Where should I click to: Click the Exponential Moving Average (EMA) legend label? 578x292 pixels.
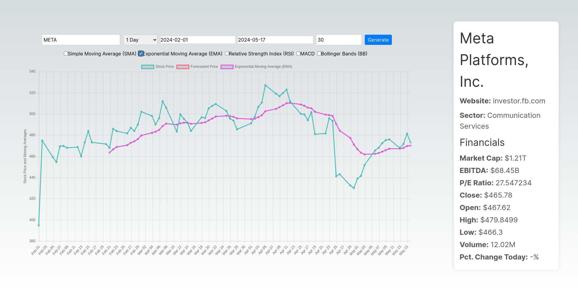[264, 67]
